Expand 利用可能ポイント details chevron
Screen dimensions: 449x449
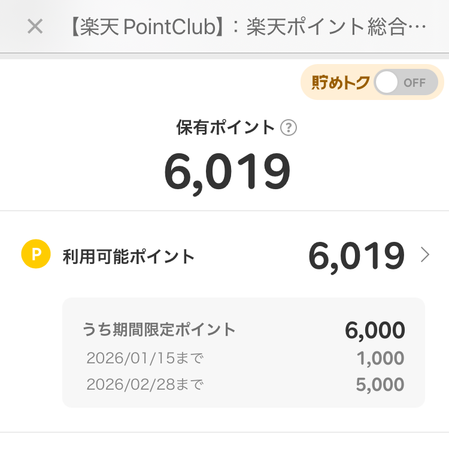click(x=425, y=255)
